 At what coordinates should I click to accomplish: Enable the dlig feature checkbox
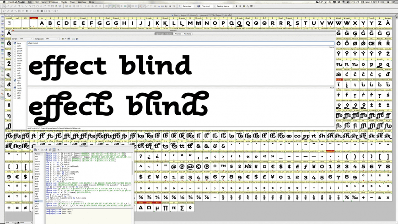[x=15, y=83]
